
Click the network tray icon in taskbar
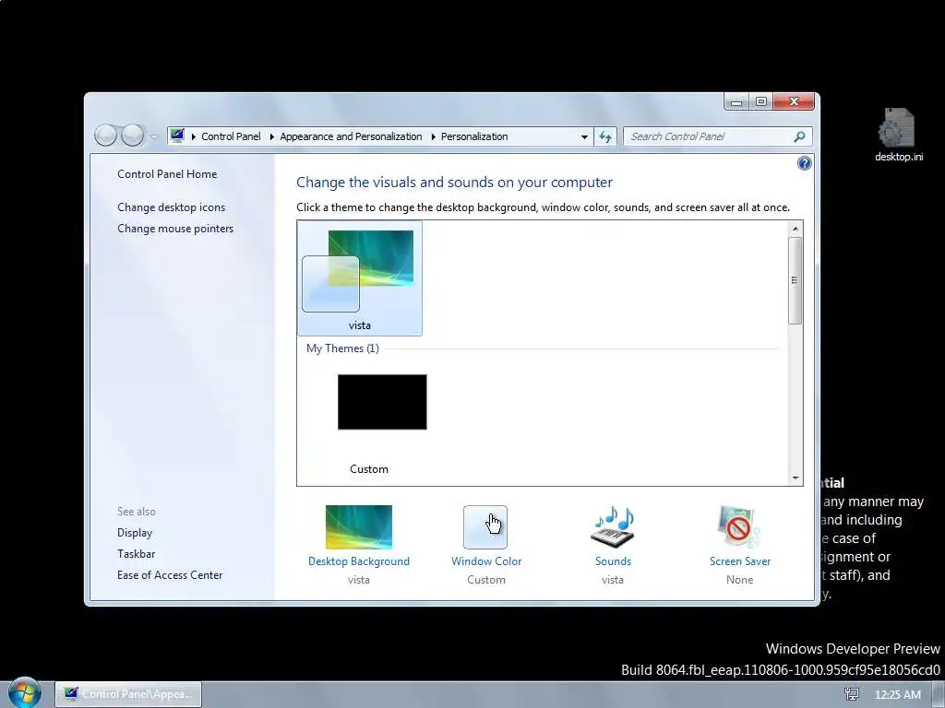point(852,694)
